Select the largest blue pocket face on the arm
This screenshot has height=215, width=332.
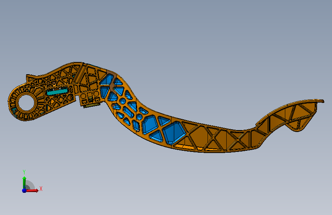(173, 133)
